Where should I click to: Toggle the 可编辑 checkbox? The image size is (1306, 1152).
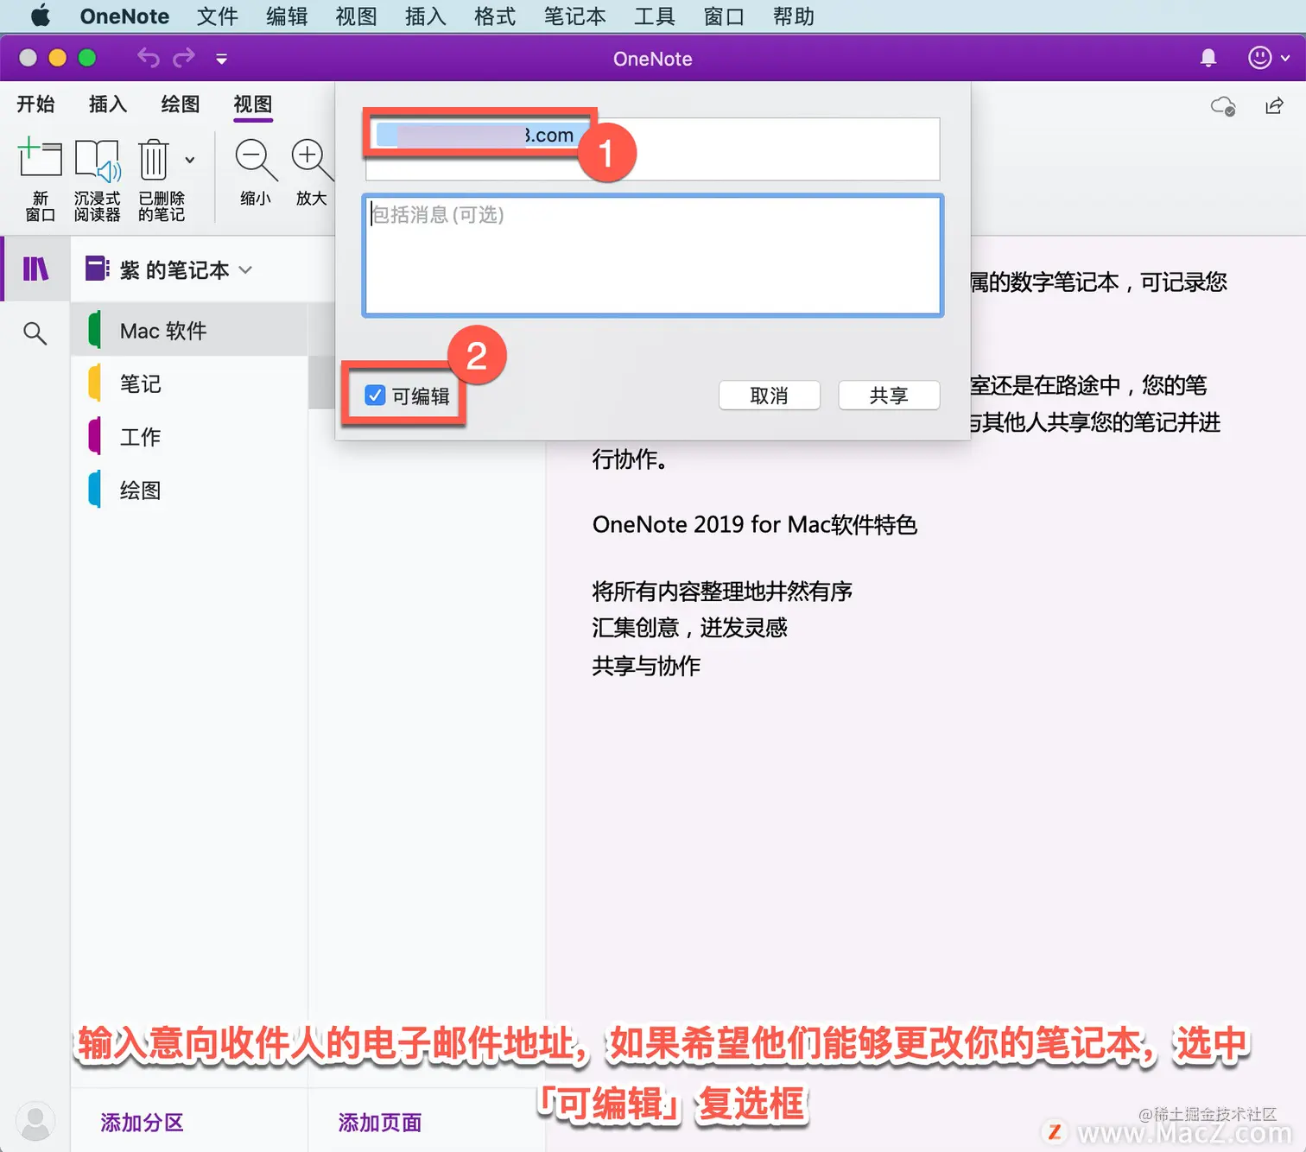pos(375,396)
